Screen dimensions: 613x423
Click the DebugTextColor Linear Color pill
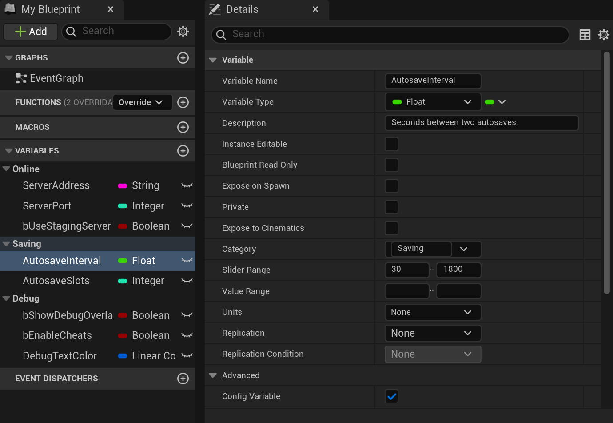point(123,356)
